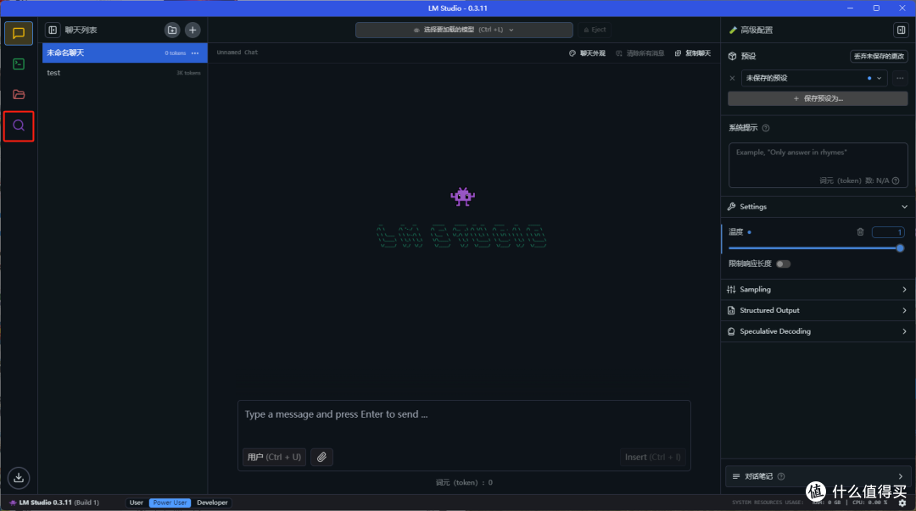
Task: Click 清除所有消息 clear all messages
Action: point(640,53)
